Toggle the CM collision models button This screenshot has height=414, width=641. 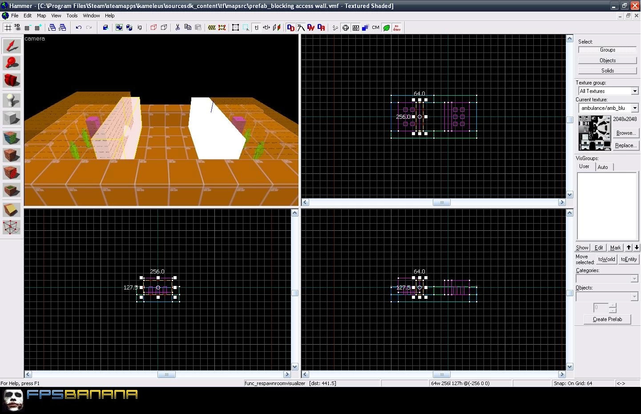[375, 28]
